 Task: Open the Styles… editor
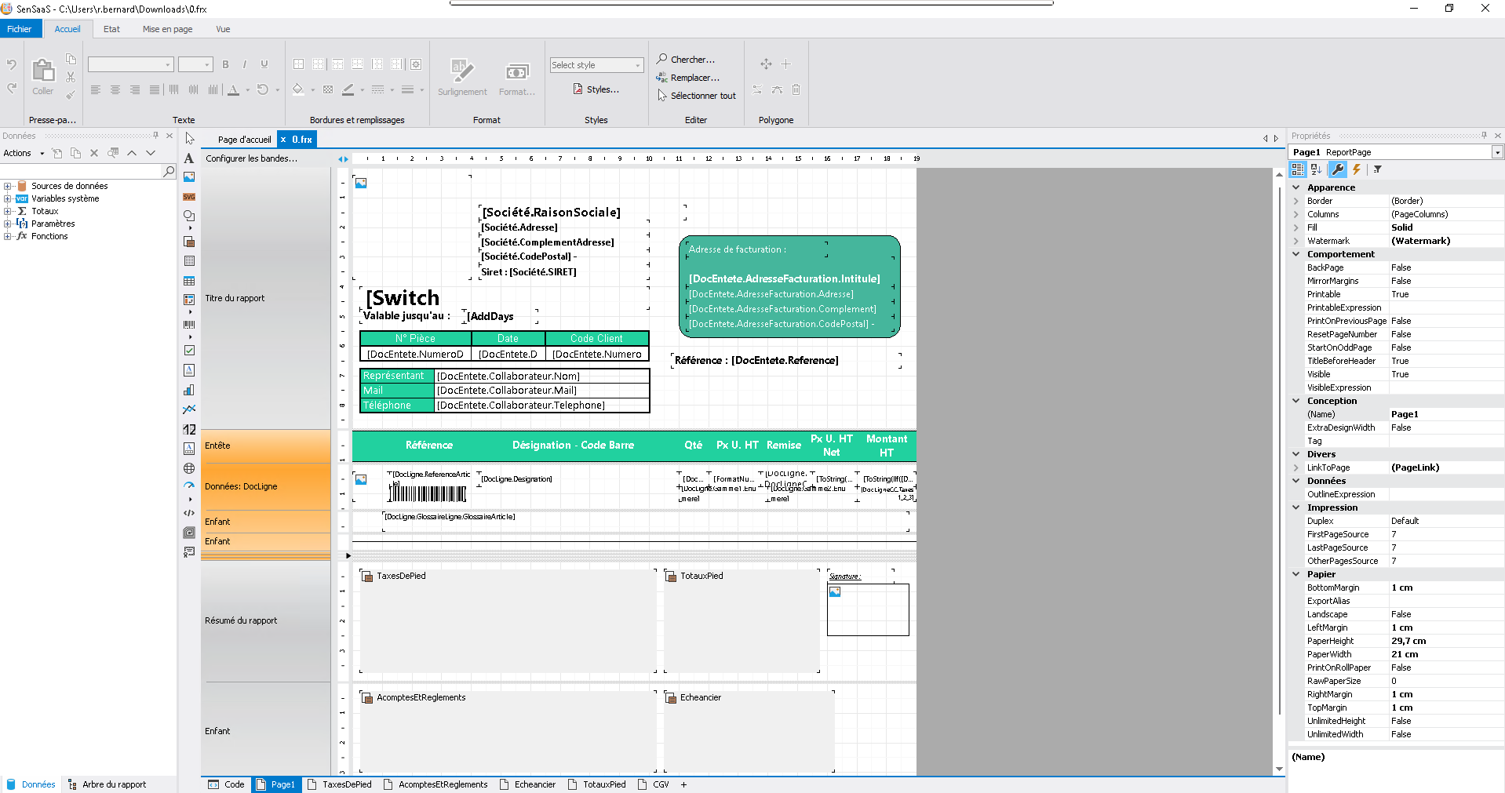tap(596, 89)
